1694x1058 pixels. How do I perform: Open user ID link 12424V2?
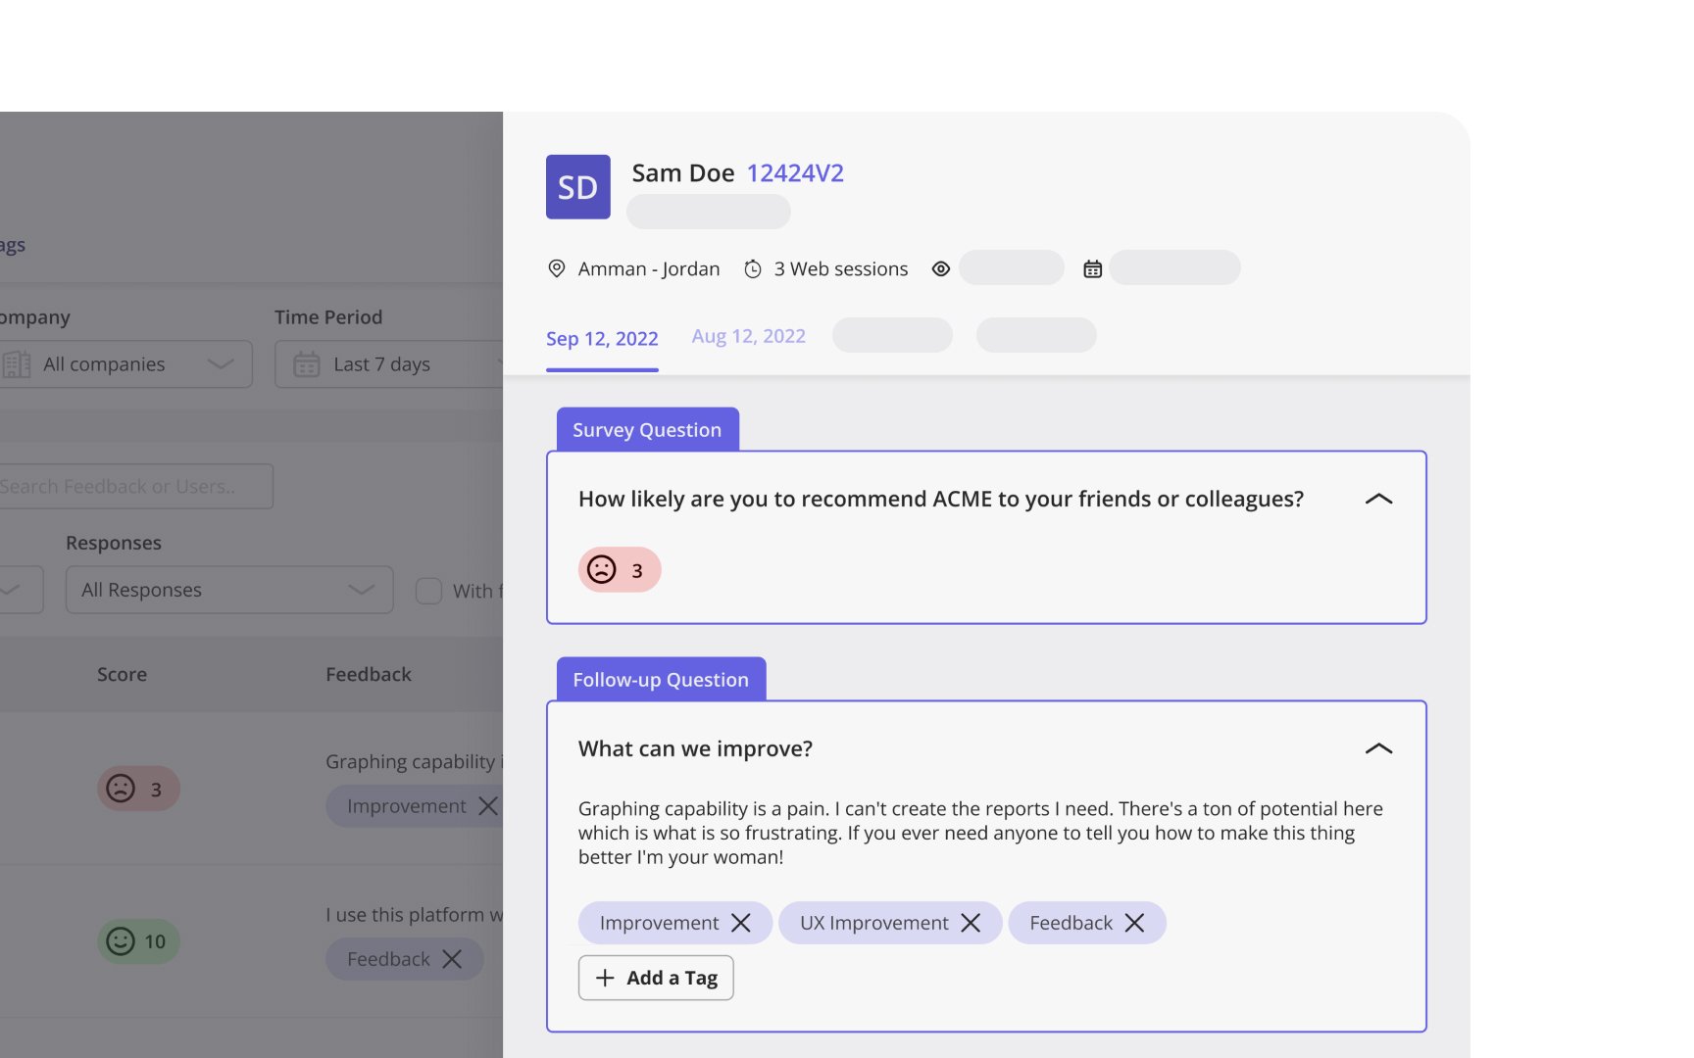pyautogui.click(x=795, y=173)
